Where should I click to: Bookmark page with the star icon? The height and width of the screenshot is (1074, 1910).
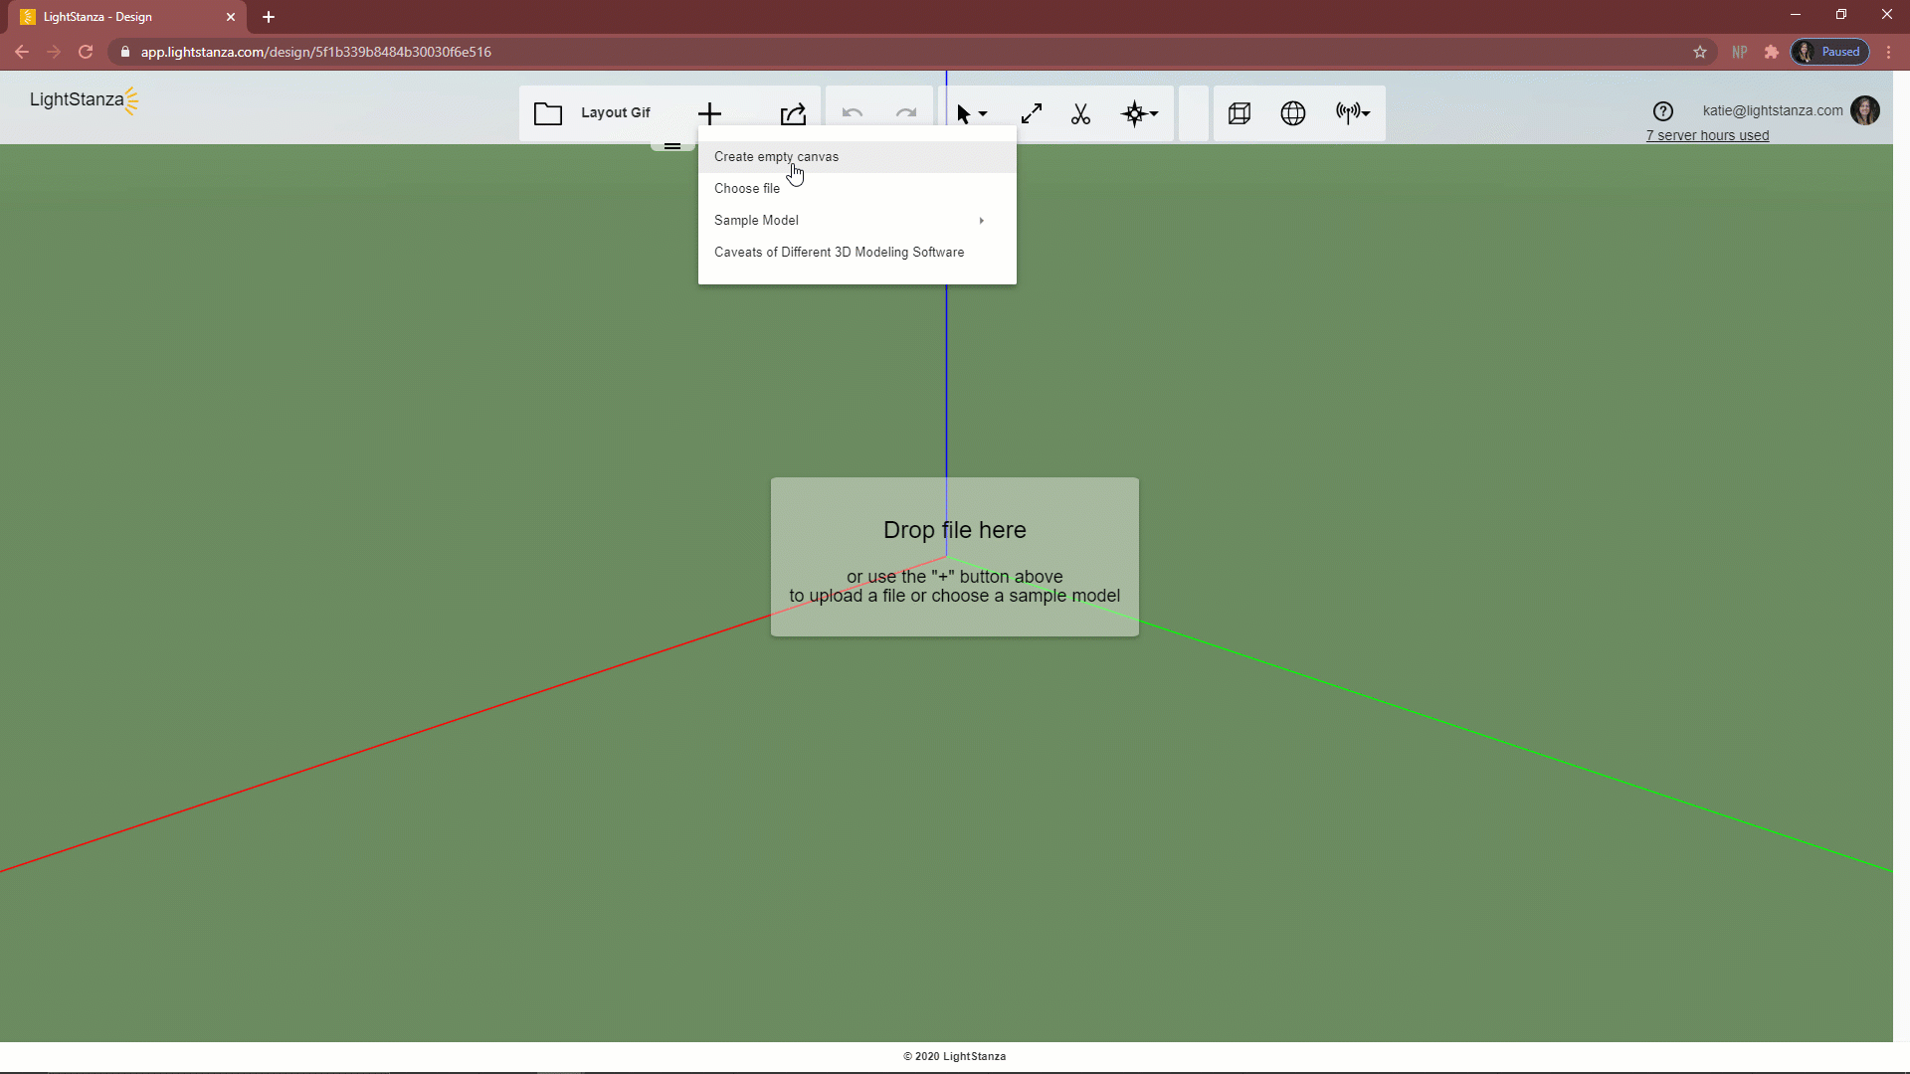tap(1699, 52)
